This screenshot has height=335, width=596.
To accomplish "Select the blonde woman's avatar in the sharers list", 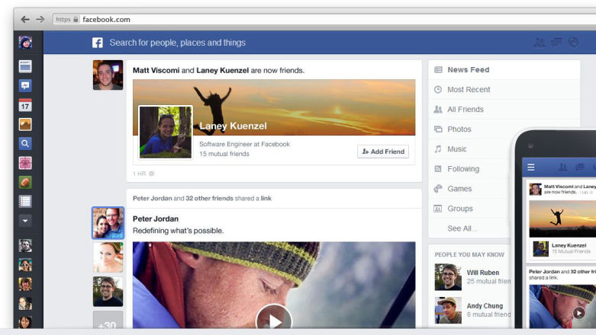I will tap(108, 257).
